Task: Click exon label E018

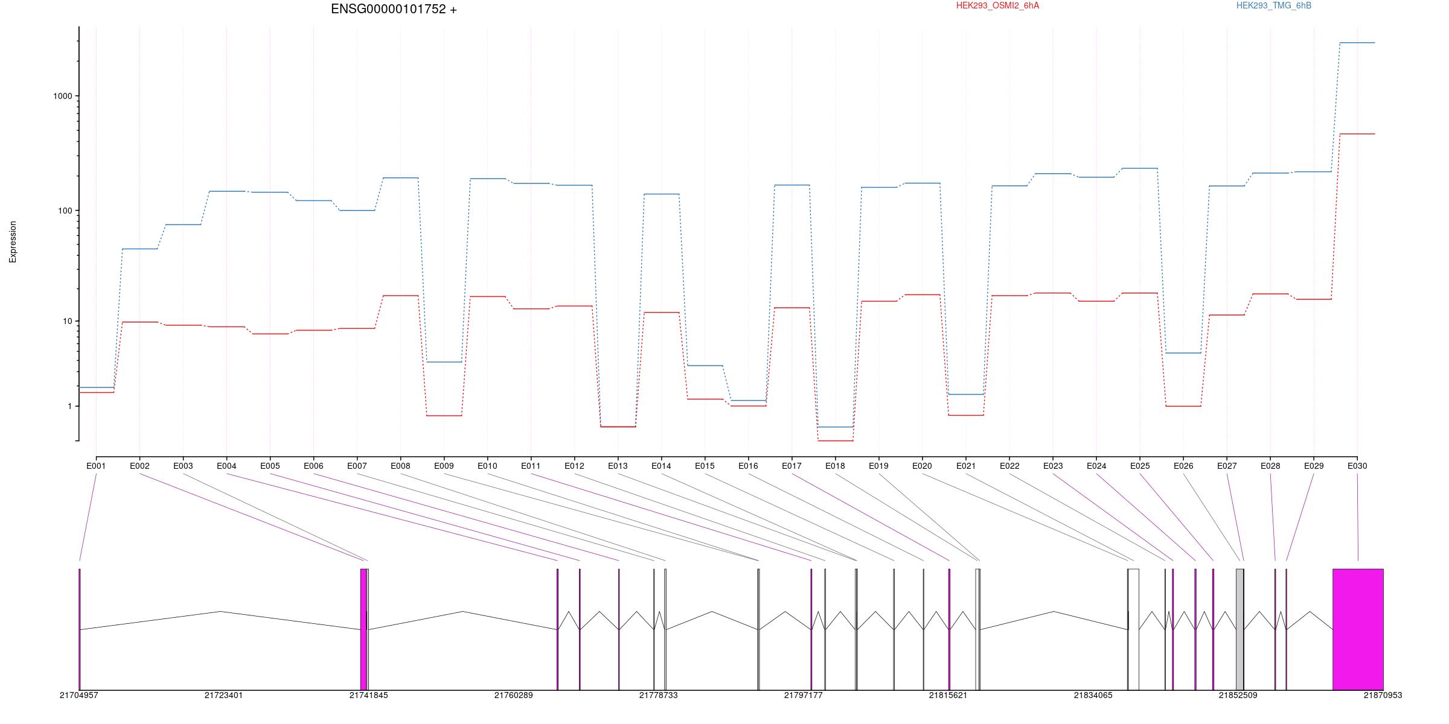Action: click(835, 466)
